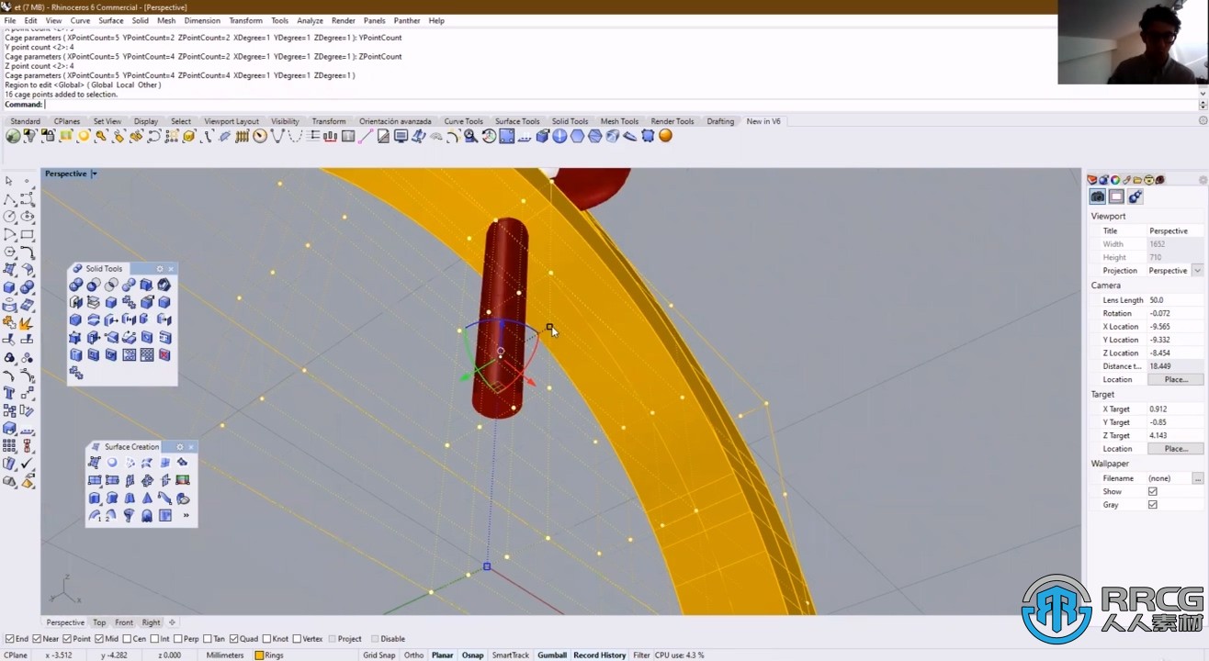Open the Solid Tools palette gear options
Image resolution: width=1209 pixels, height=661 pixels.
160,269
